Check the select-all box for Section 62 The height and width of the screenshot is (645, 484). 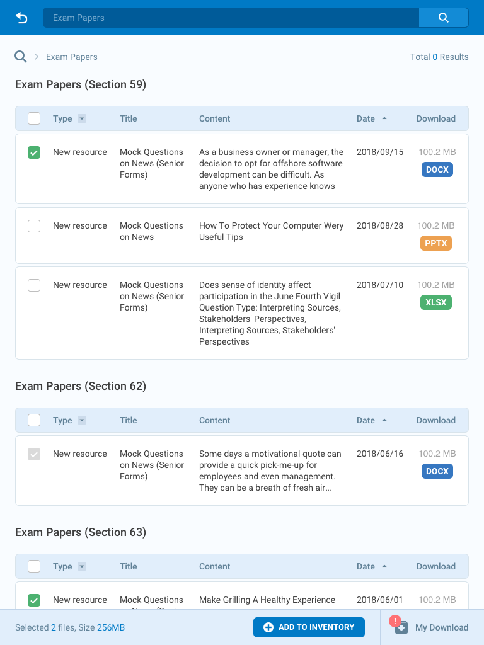(x=34, y=420)
